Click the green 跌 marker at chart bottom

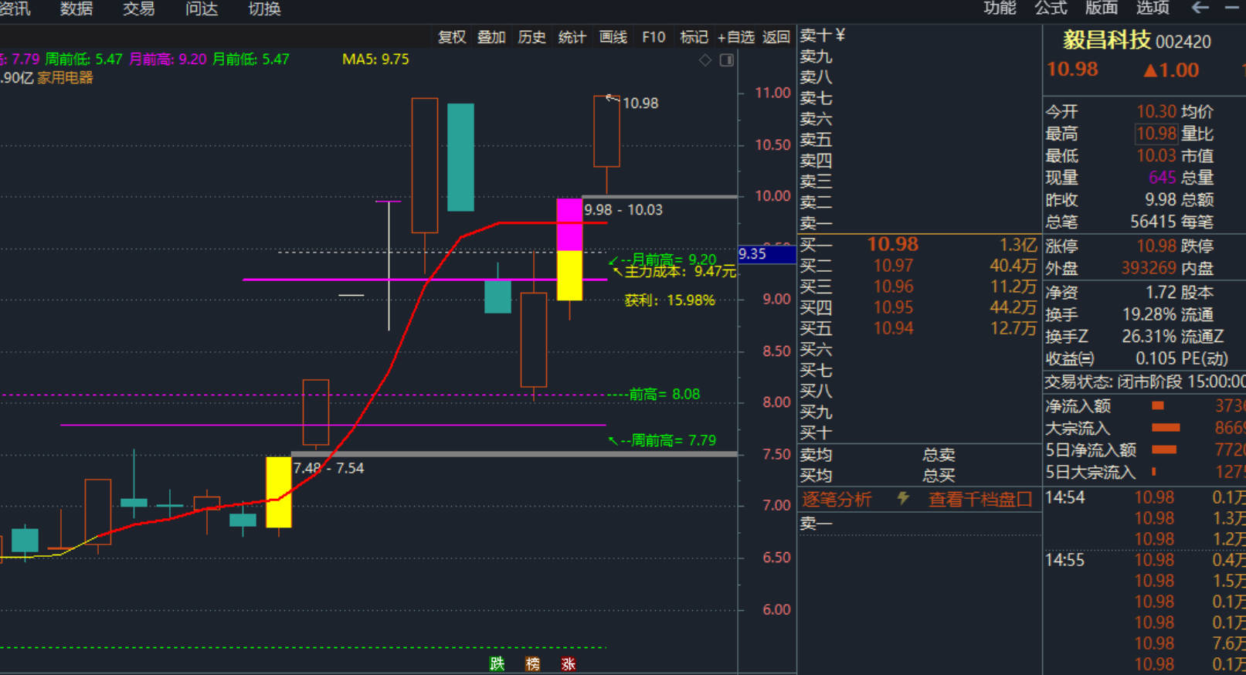497,663
